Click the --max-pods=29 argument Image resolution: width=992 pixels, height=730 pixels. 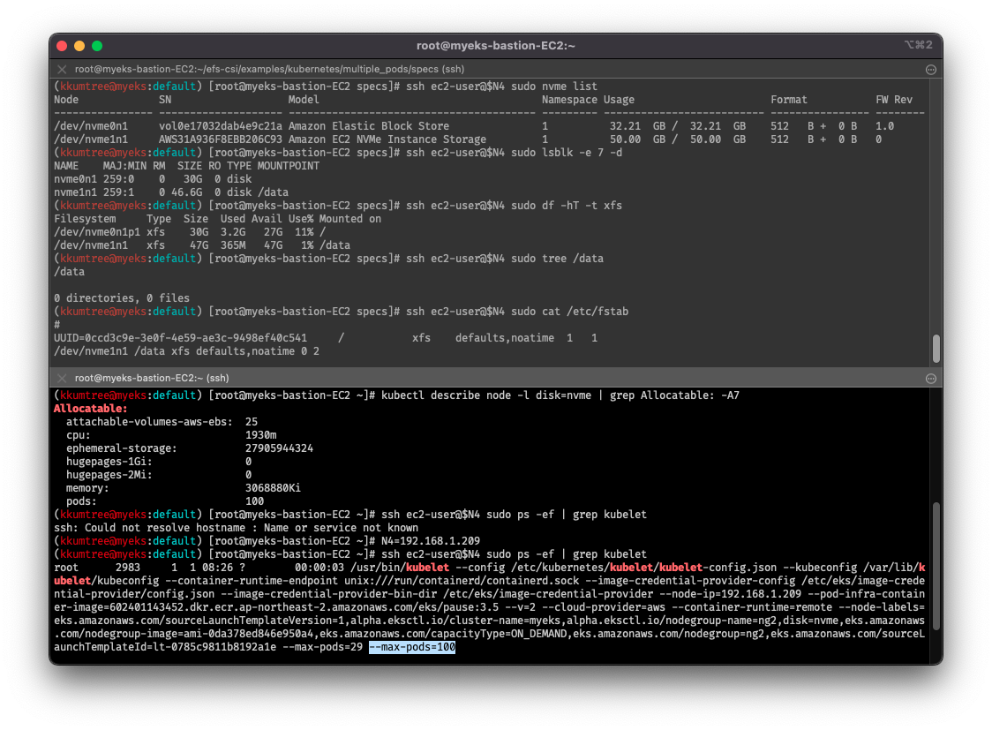322,646
